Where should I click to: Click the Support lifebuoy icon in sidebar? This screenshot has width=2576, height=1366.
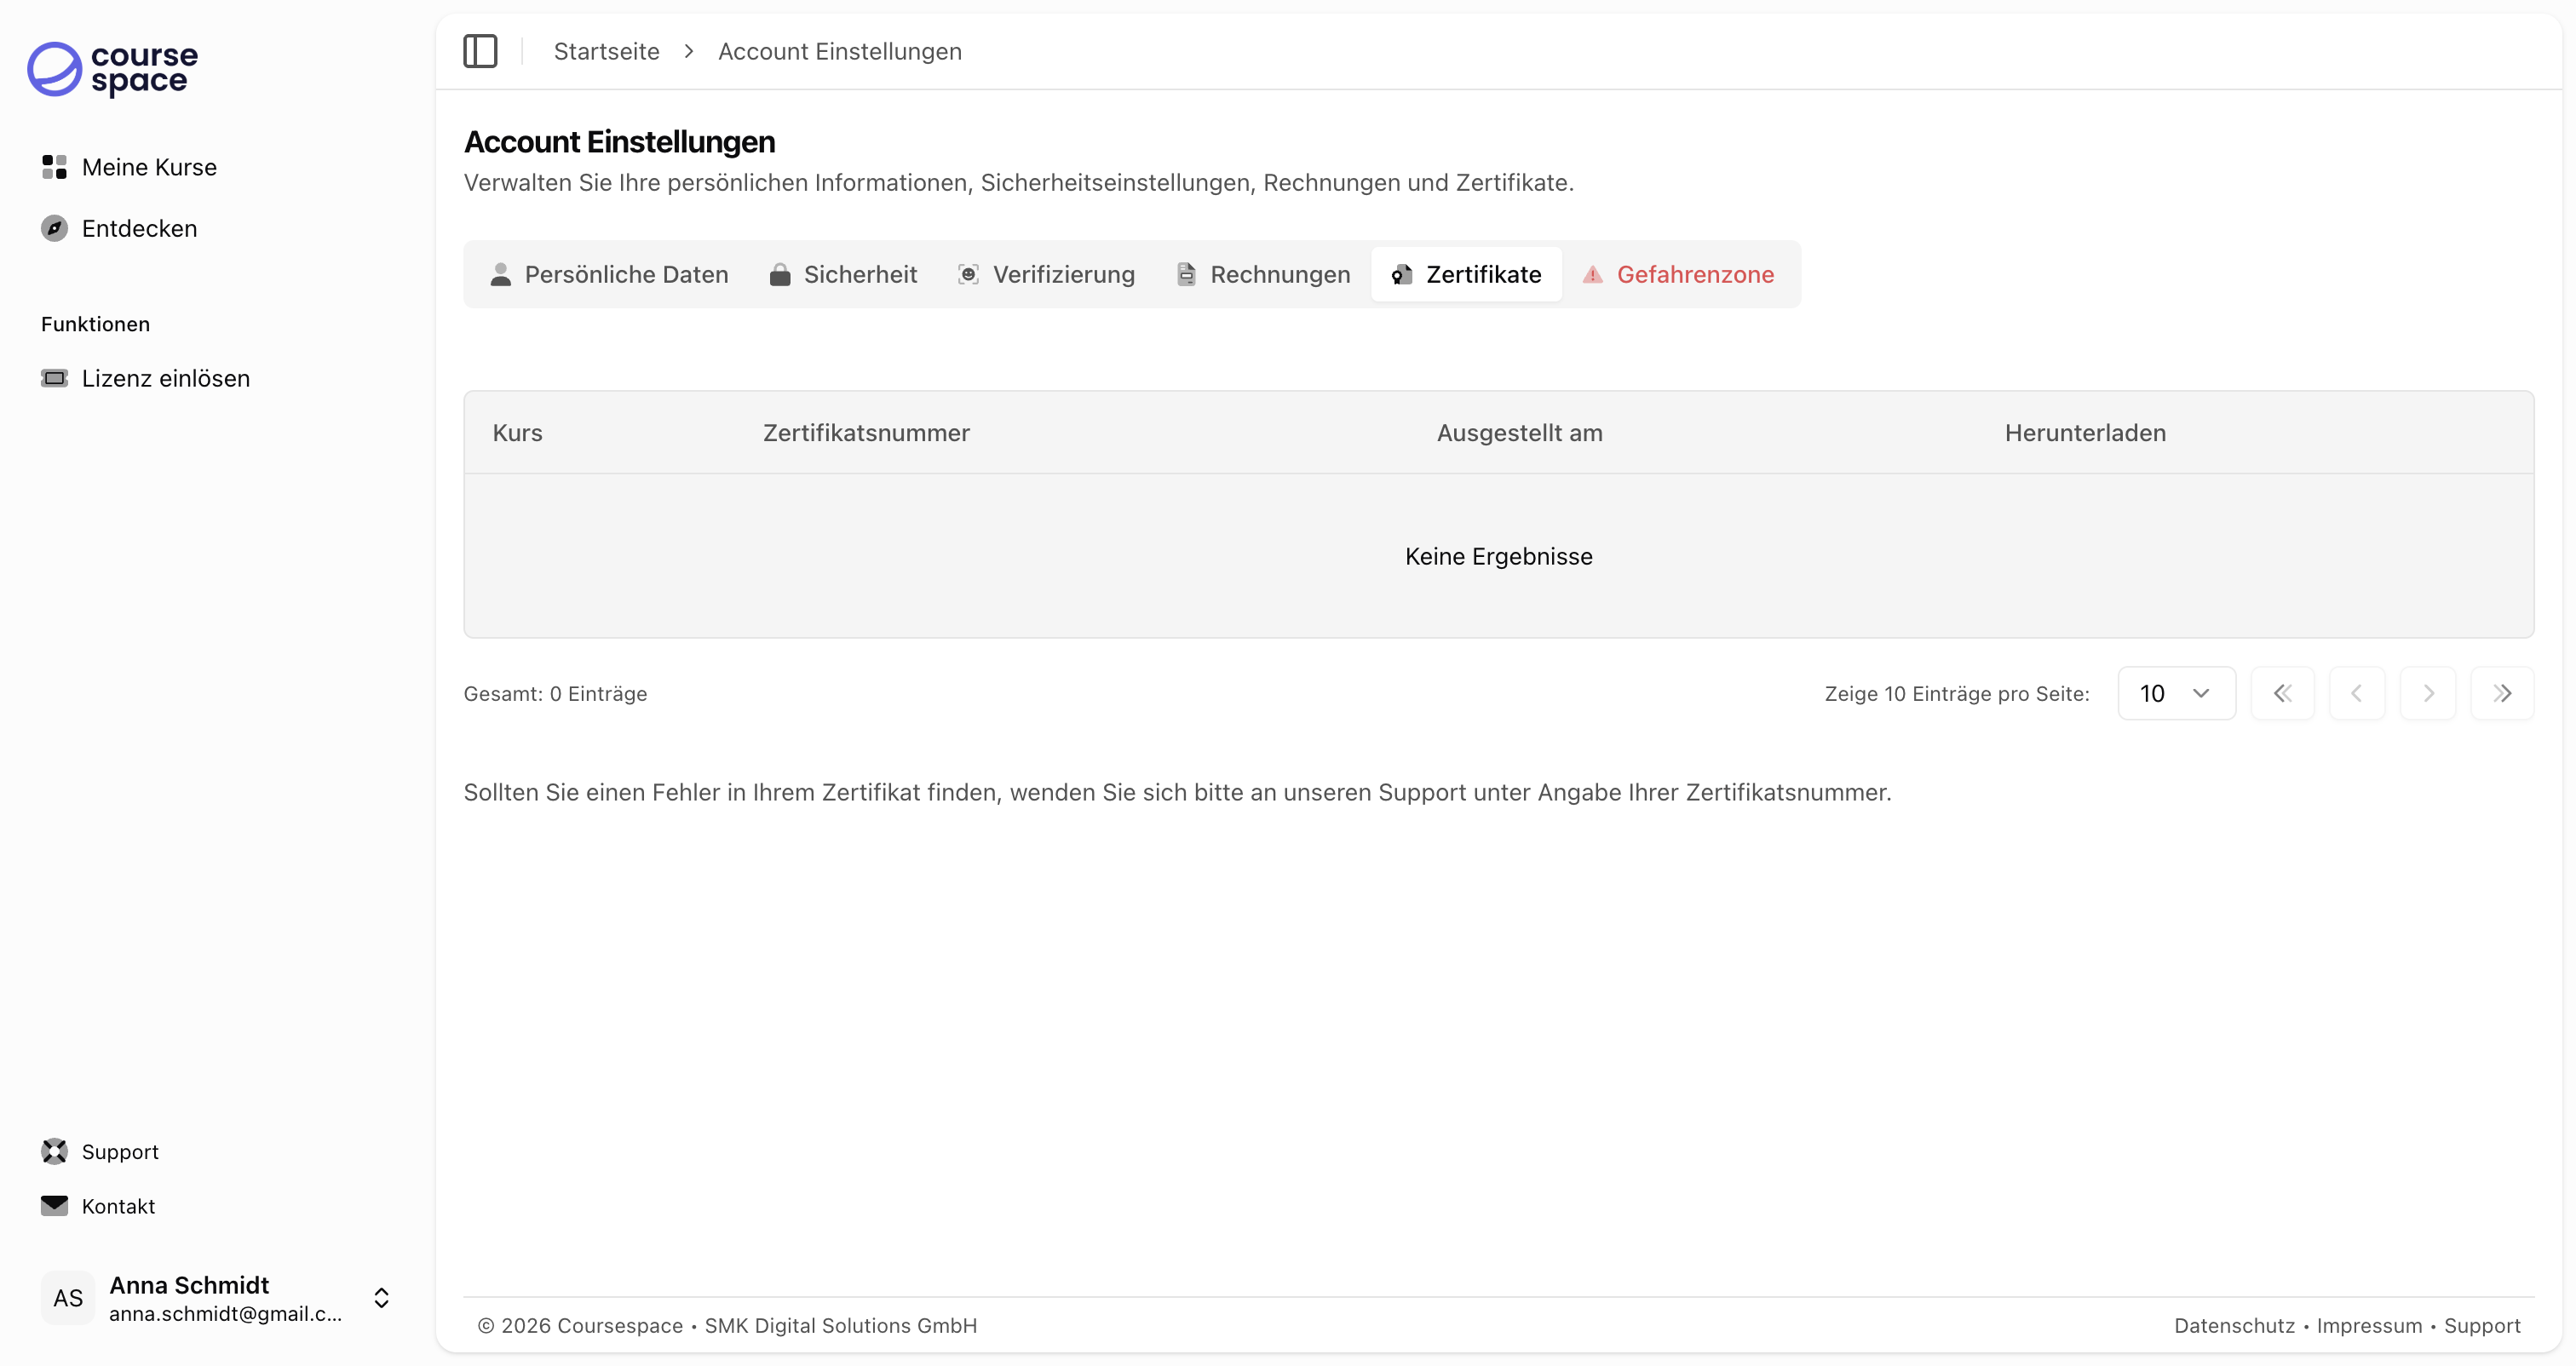54,1151
